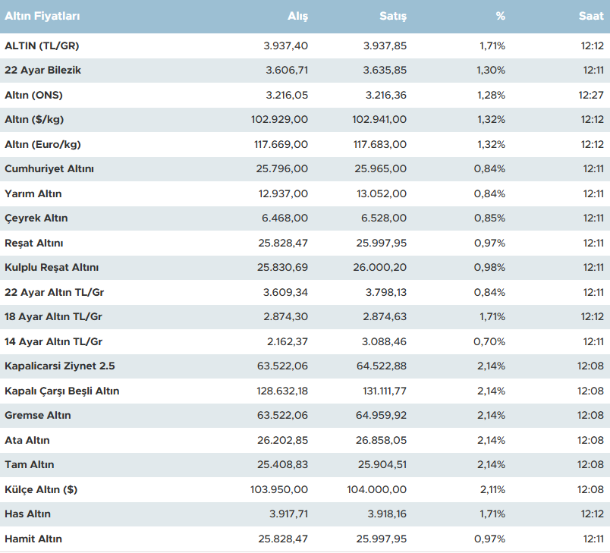610x553 pixels.
Task: Open the 'Cumhuriyet Altını' row label
Action: coord(49,169)
